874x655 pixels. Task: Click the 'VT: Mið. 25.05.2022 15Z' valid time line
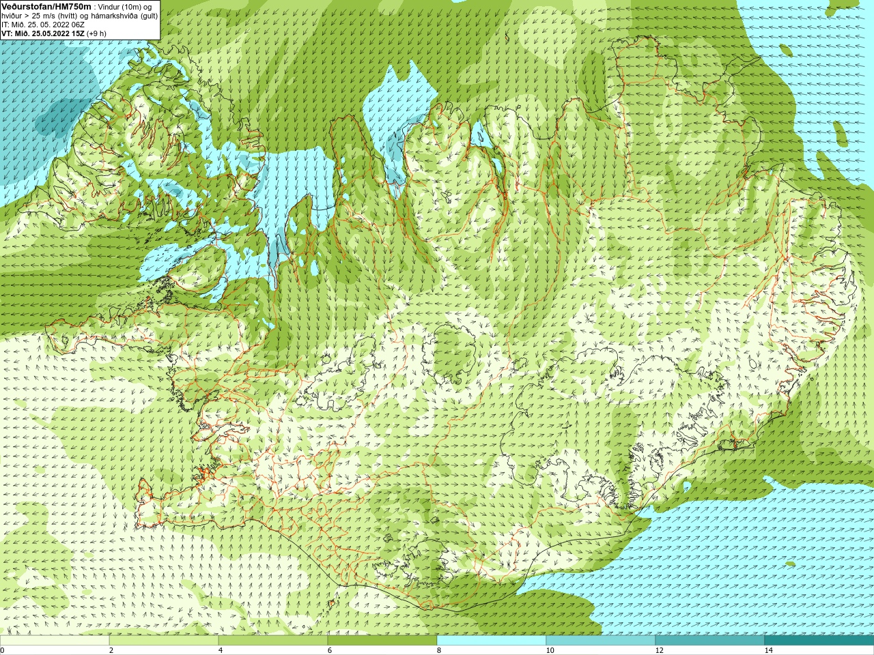(42, 33)
